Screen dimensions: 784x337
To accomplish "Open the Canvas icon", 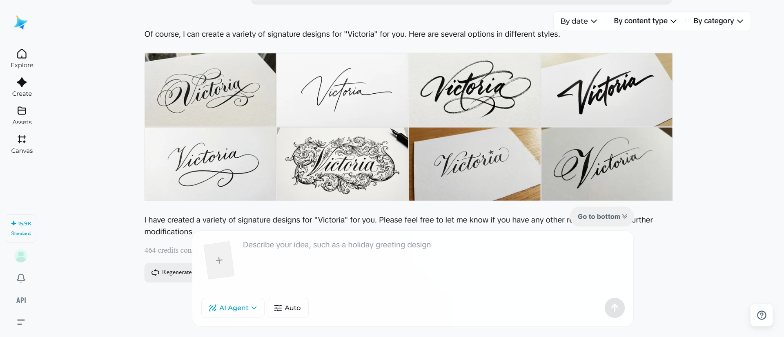I will point(22,140).
